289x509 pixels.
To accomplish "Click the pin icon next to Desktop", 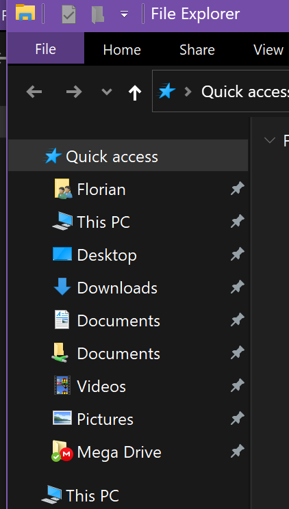I will [238, 254].
